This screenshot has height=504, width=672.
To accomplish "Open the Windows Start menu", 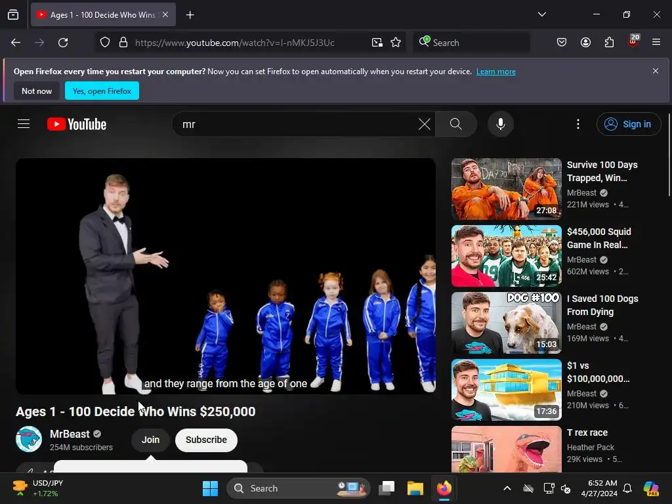I will click(210, 488).
